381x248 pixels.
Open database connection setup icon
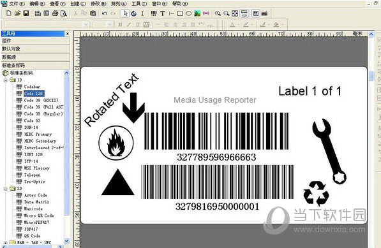click(47, 13)
